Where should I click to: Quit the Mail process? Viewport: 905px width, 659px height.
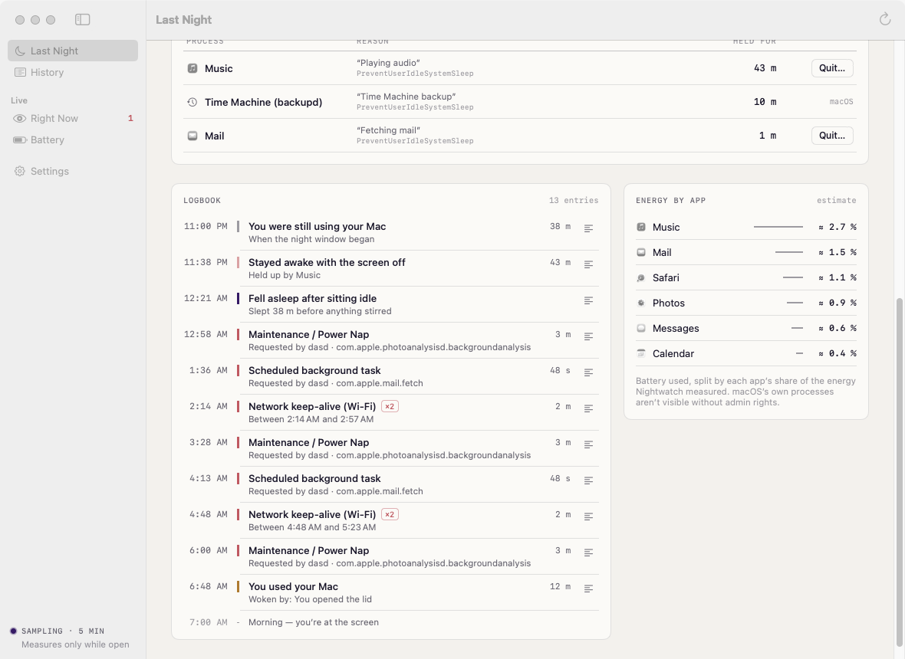831,136
